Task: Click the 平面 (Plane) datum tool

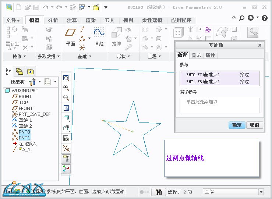Action: pos(70,37)
